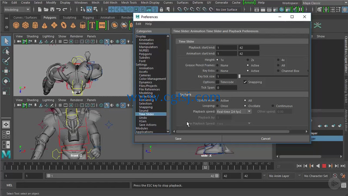The height and width of the screenshot is (196, 348).
Task: Open Shading menu in top viewport
Action: pyautogui.click(x=33, y=36)
